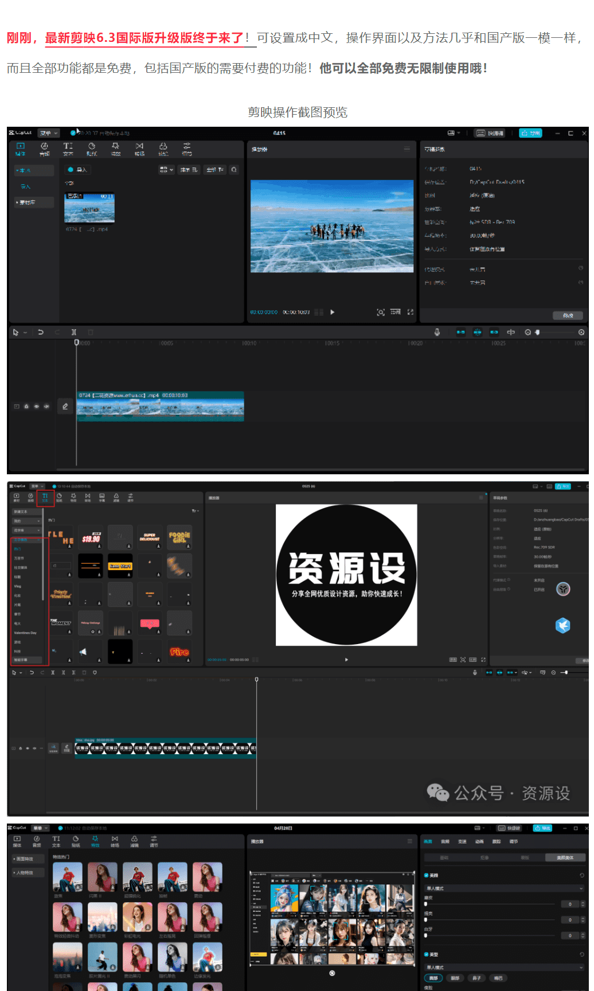Open 排序 sort button in first media panel
The width and height of the screenshot is (594, 991).
[x=189, y=170]
